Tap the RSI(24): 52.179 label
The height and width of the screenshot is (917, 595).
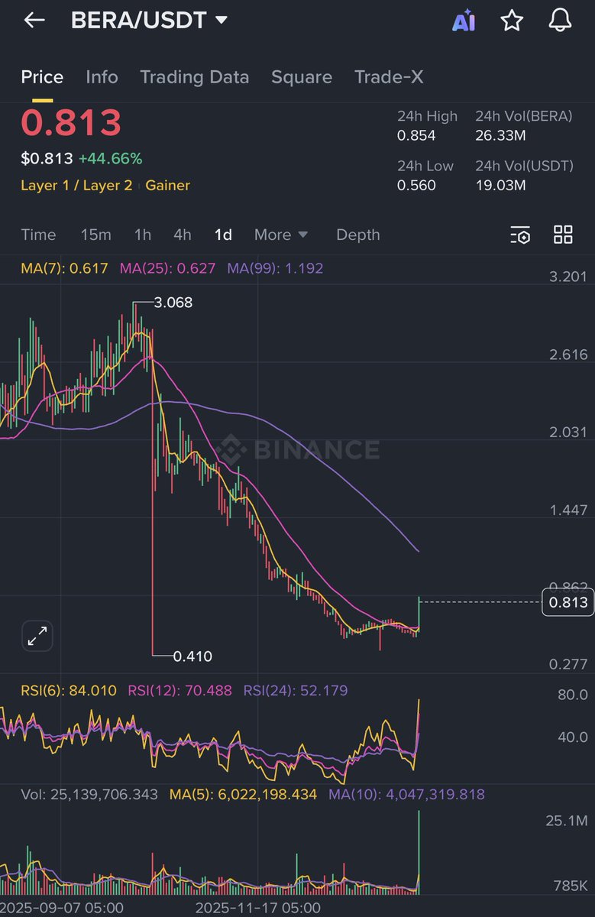(296, 691)
